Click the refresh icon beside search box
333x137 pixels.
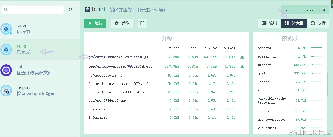click(71, 10)
